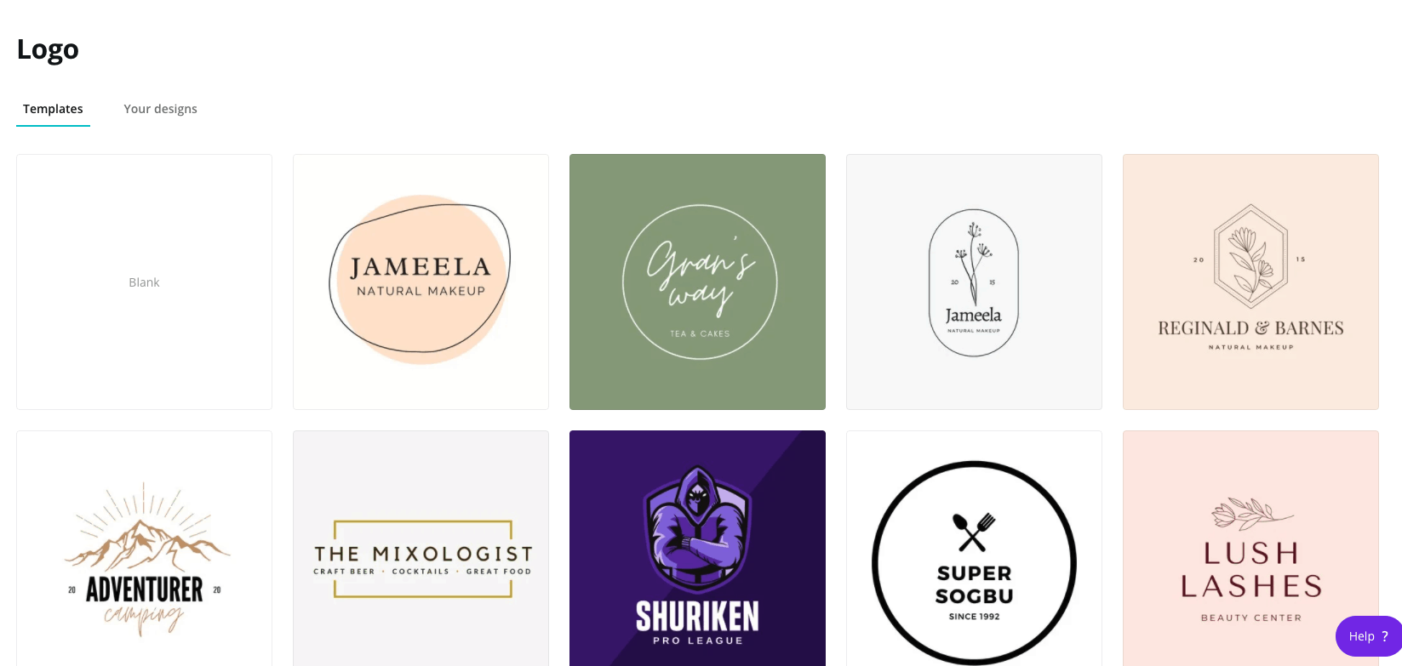This screenshot has height=666, width=1402.
Task: Click the mountain illustration in Adventurer logo
Action: [146, 533]
